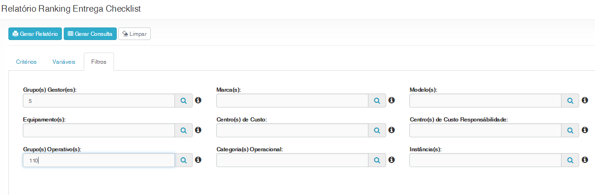The image size is (595, 195).
Task: Show info for Centro(s) de Custo
Action: click(392, 130)
